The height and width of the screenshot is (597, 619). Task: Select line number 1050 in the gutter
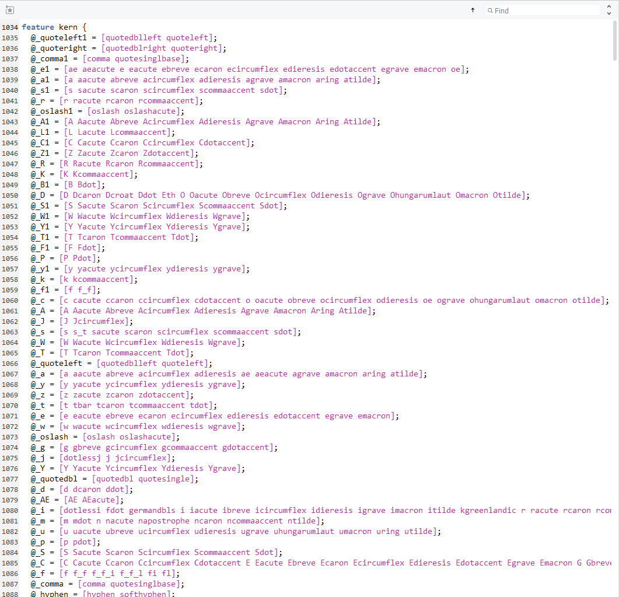[x=9, y=195]
